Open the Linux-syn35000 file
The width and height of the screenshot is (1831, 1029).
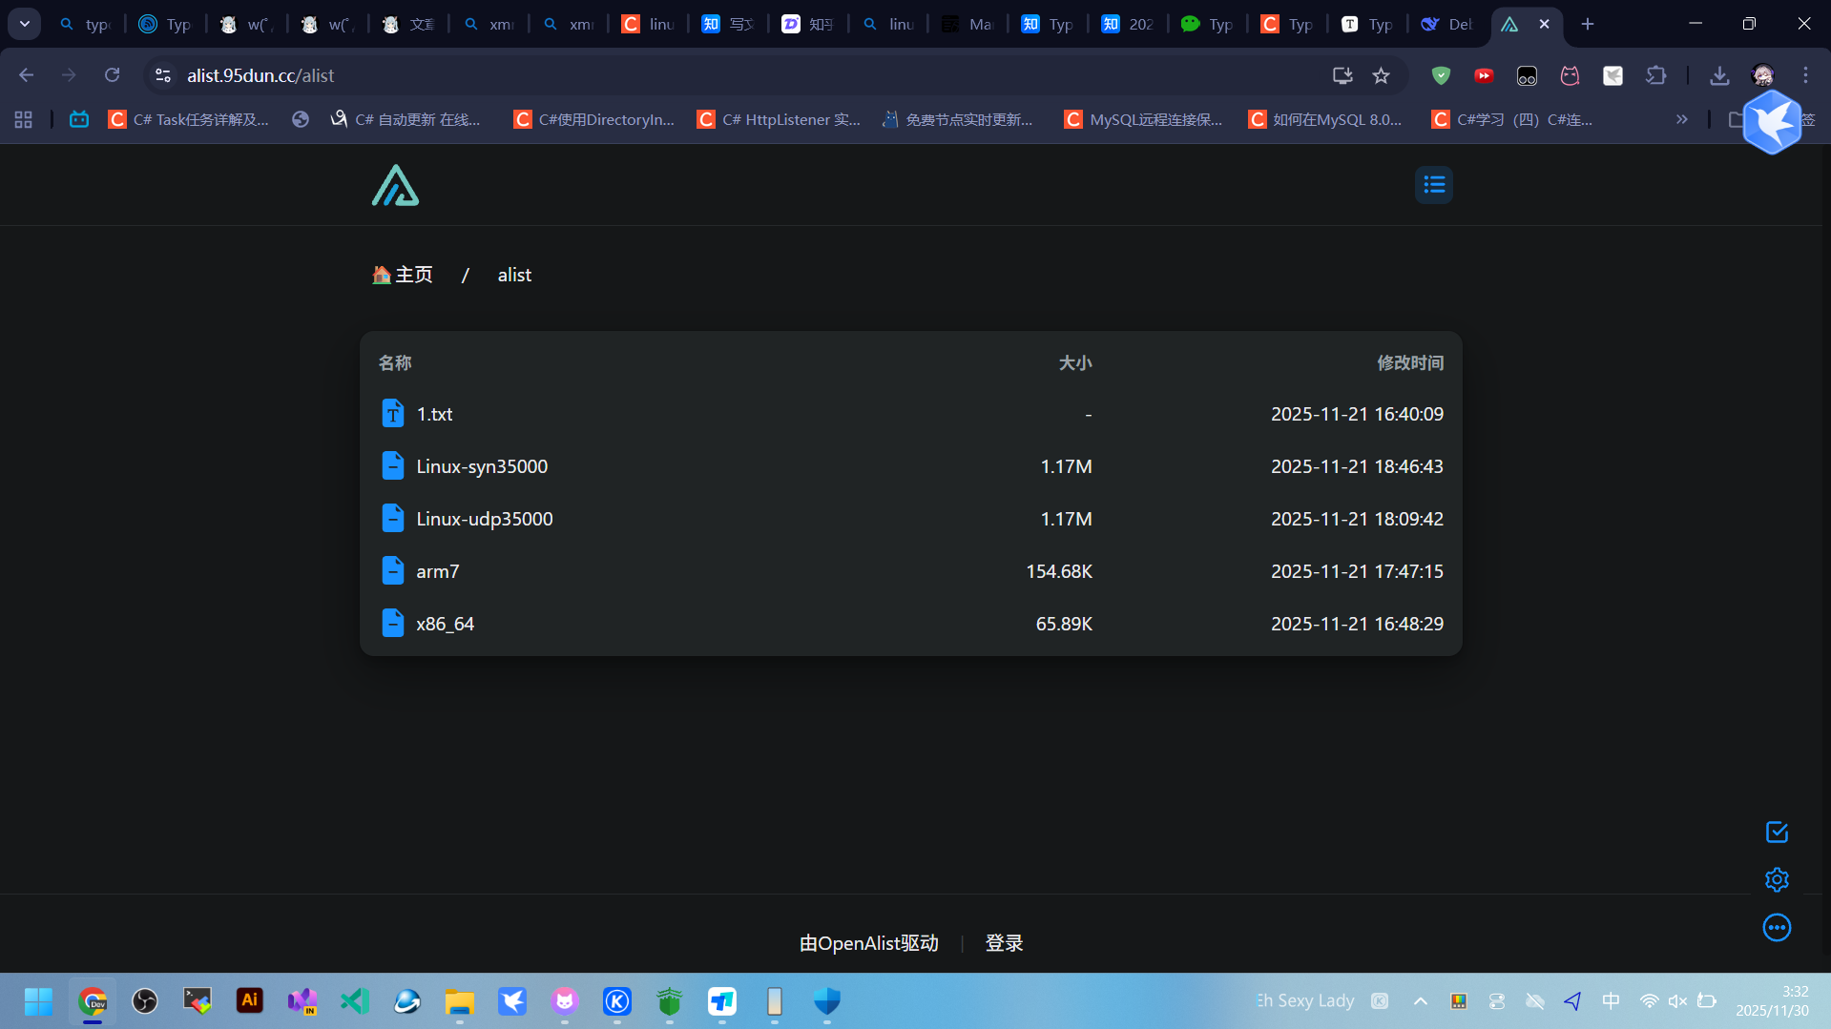[482, 466]
